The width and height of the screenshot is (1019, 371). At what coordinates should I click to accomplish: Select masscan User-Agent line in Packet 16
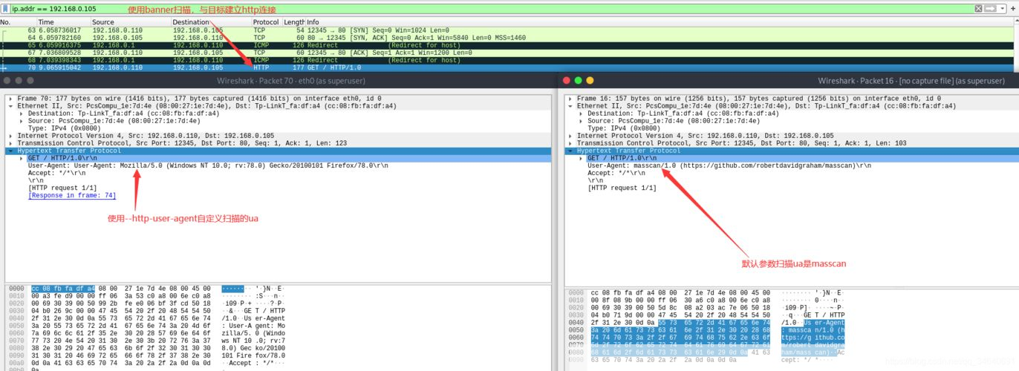pyautogui.click(x=728, y=165)
